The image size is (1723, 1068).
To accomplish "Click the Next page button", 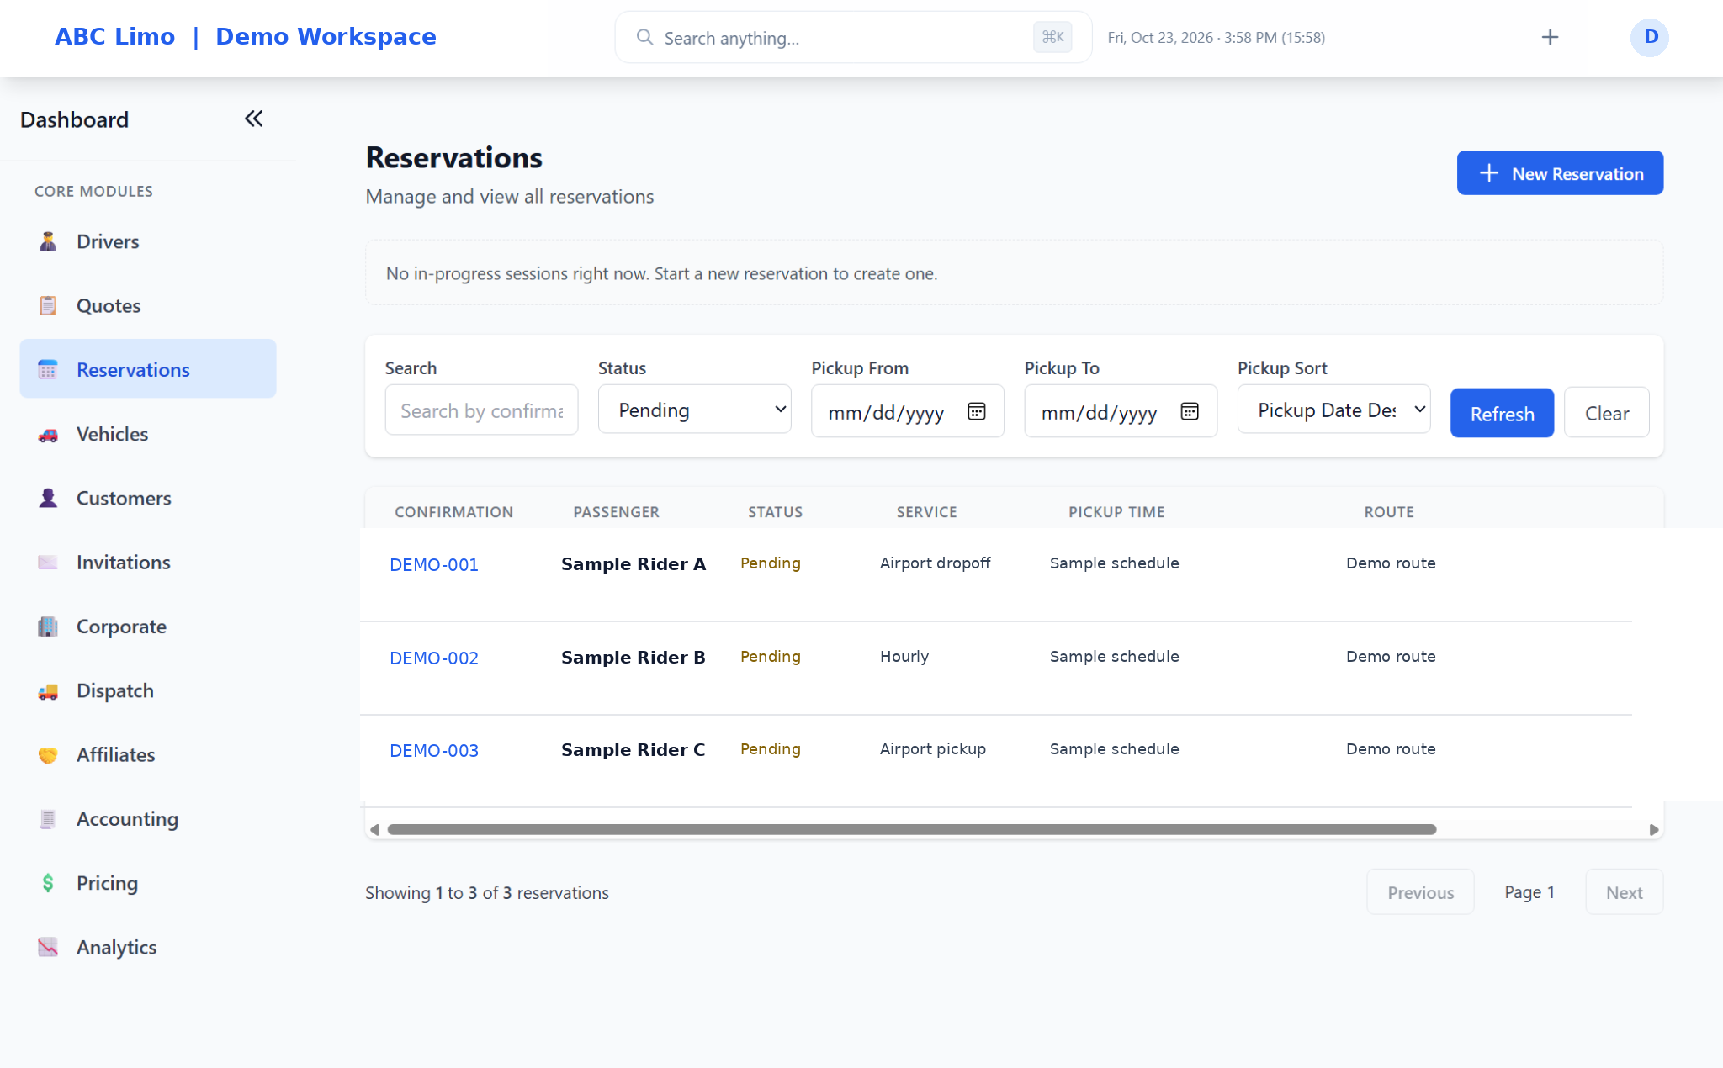I will 1624,892.
